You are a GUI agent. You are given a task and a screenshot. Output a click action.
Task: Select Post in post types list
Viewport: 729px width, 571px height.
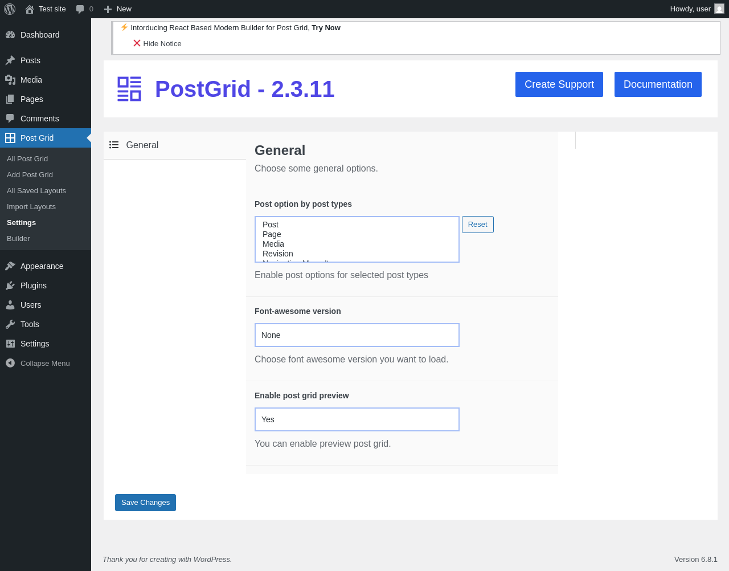pos(357,225)
